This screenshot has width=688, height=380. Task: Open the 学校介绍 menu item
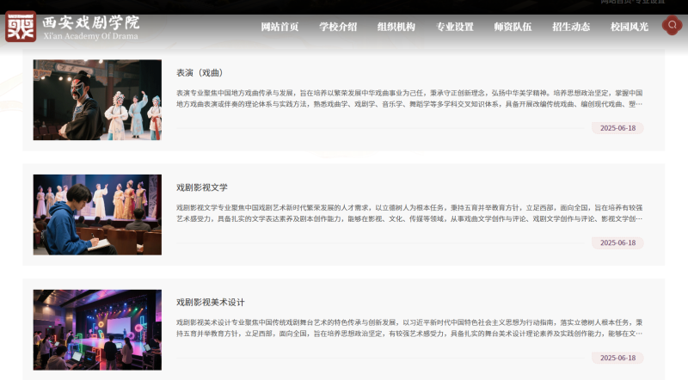pos(338,27)
